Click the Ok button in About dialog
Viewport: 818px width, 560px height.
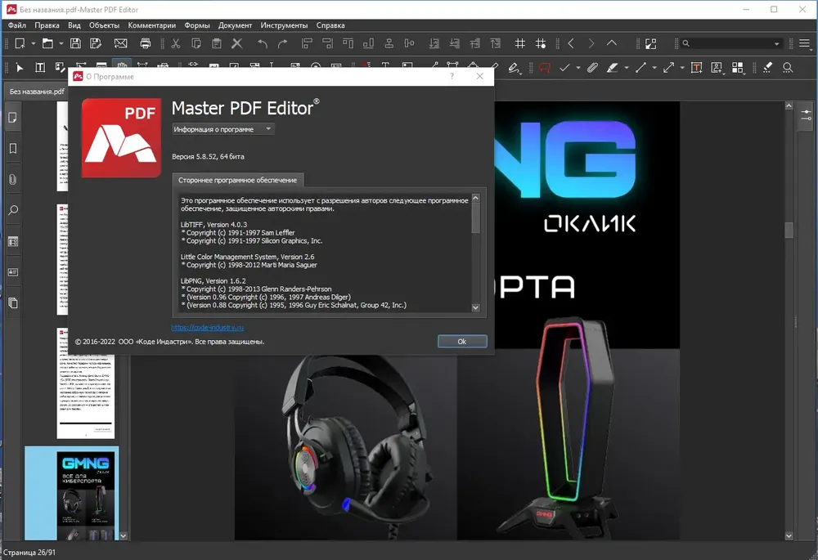462,342
